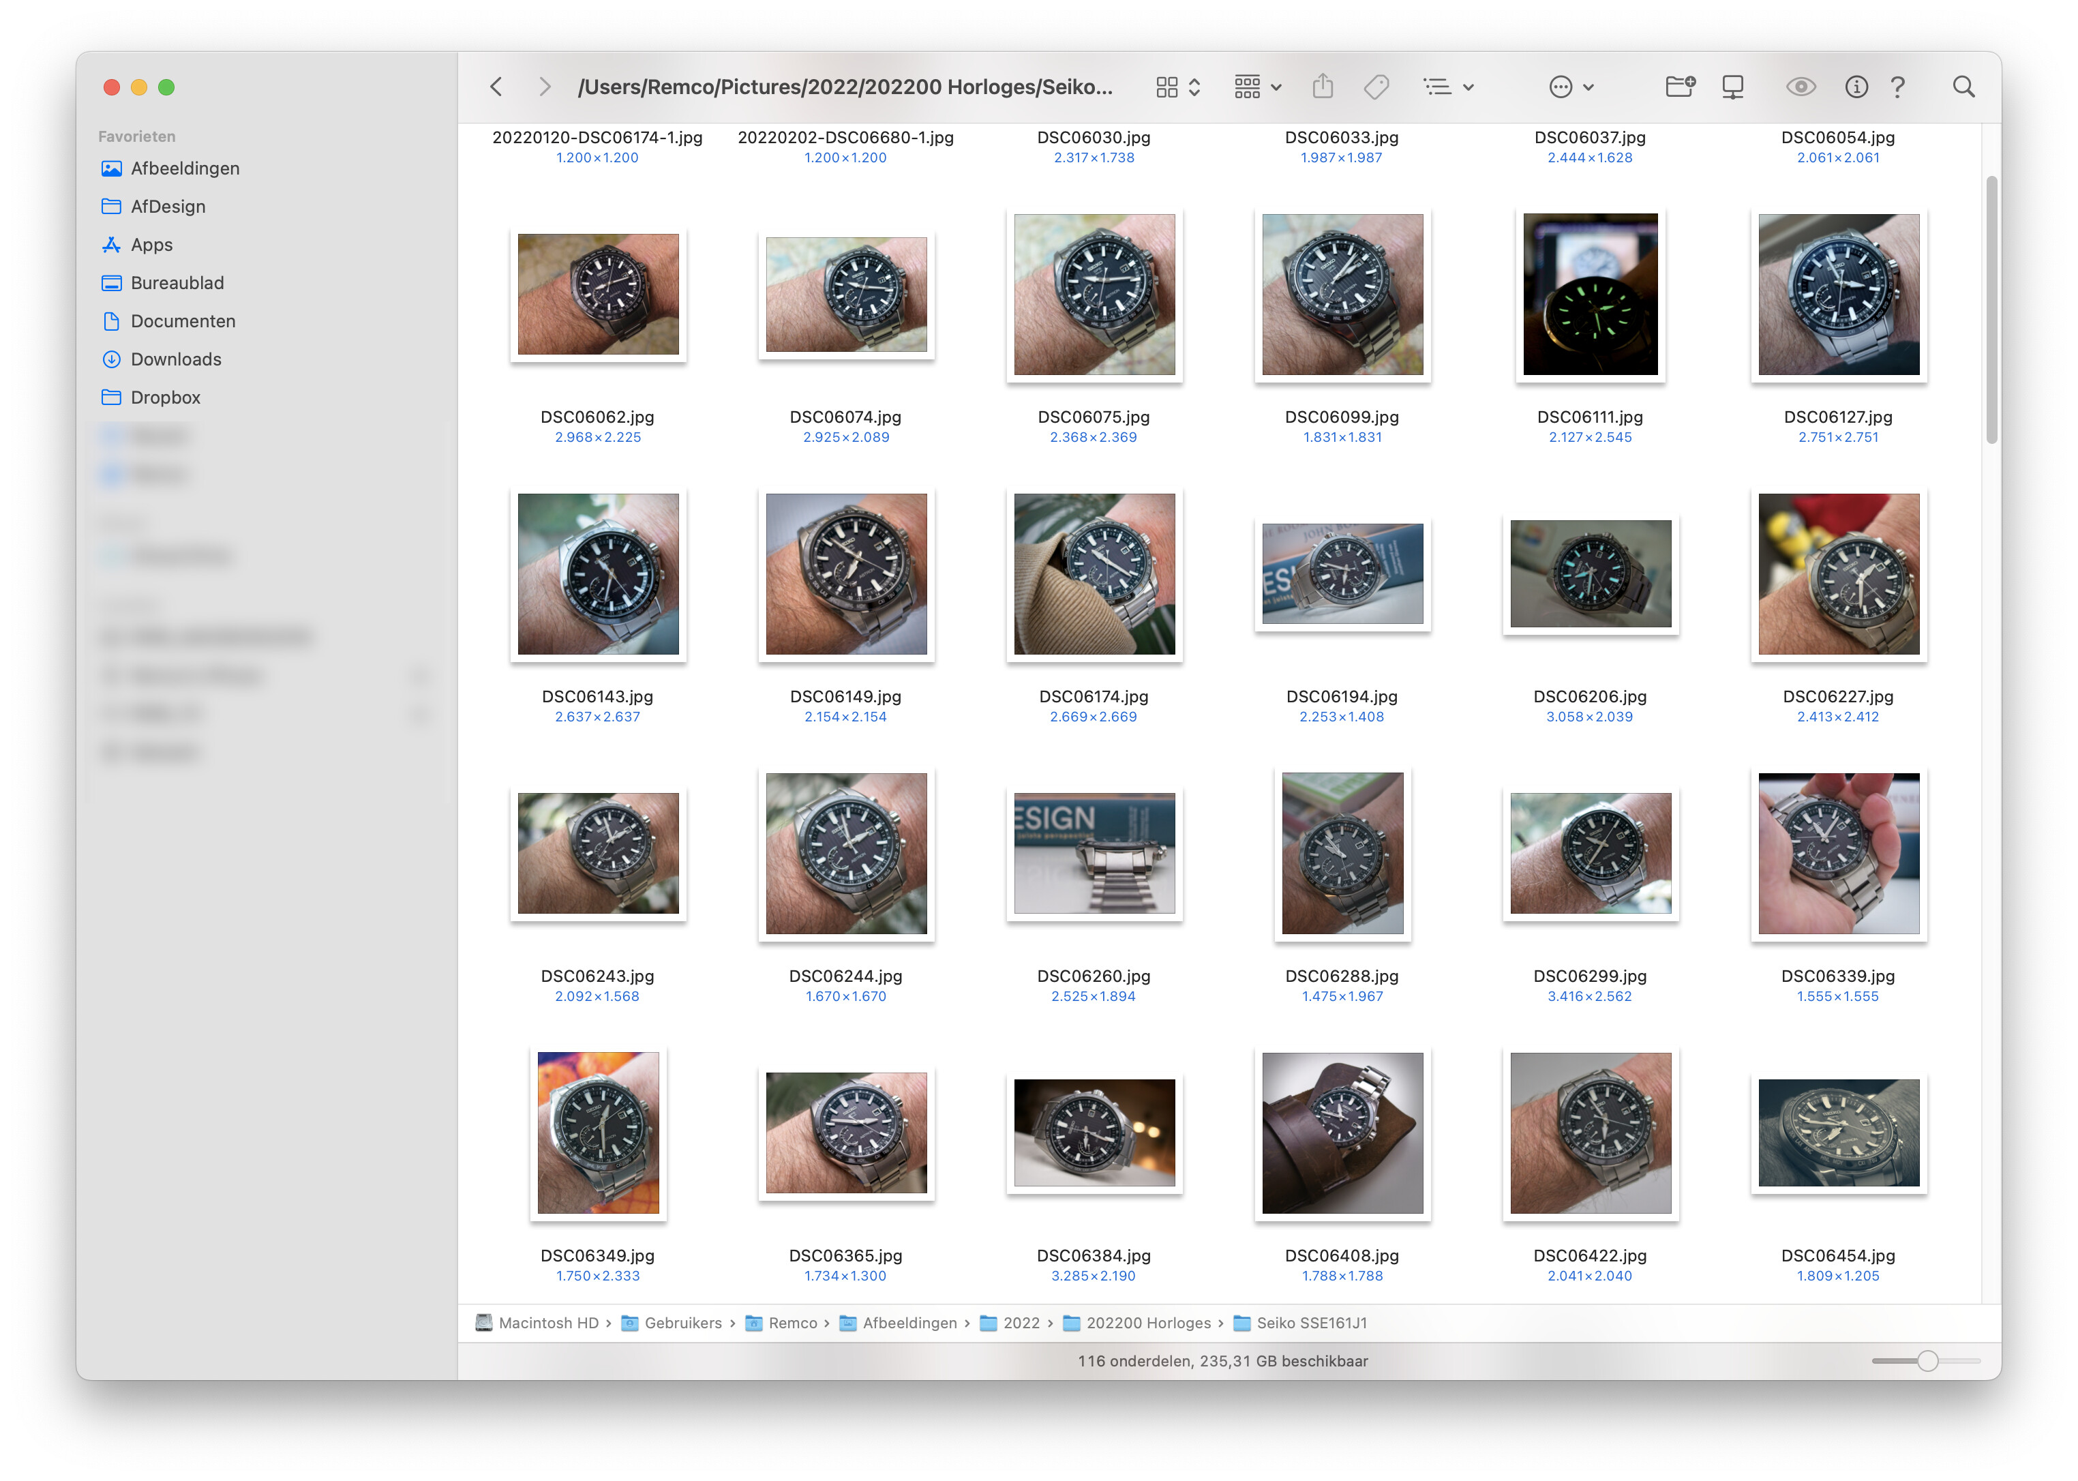Image resolution: width=2078 pixels, height=1481 pixels.
Task: Create a new folder via toolbar icon
Action: click(1680, 87)
